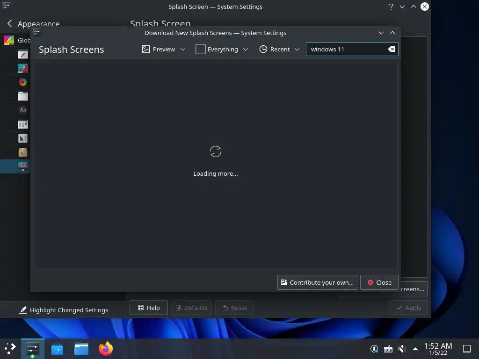Open Cursors sidebar item
The height and width of the screenshot is (359, 479).
pyautogui.click(x=22, y=138)
